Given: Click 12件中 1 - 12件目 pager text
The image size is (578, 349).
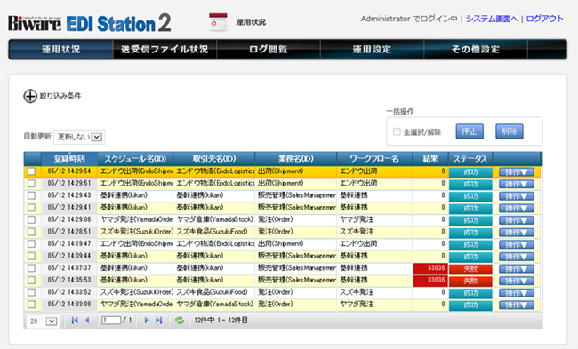Looking at the screenshot, I should coord(221,321).
